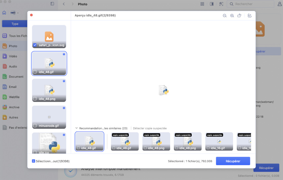
Task: Go back with the left arrow in main window
Action: coord(64,4)
